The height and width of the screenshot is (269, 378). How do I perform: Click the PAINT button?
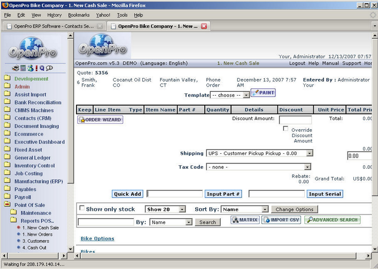click(263, 93)
